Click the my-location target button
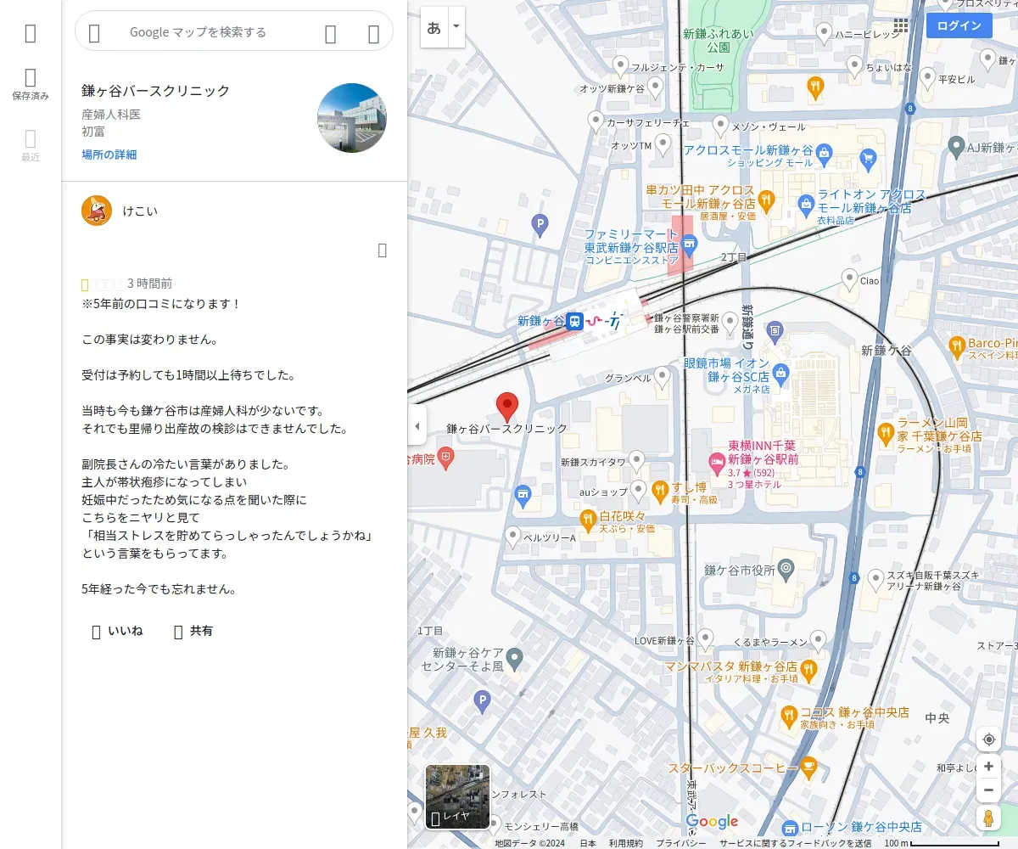This screenshot has height=849, width=1018. (988, 739)
